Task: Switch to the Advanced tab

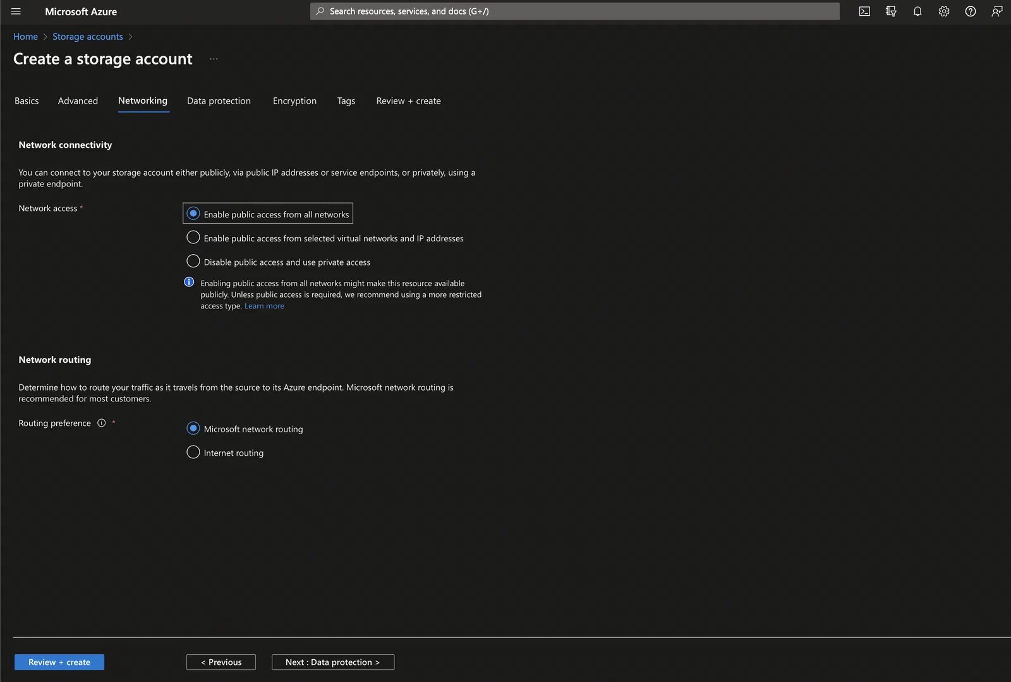Action: pyautogui.click(x=78, y=101)
